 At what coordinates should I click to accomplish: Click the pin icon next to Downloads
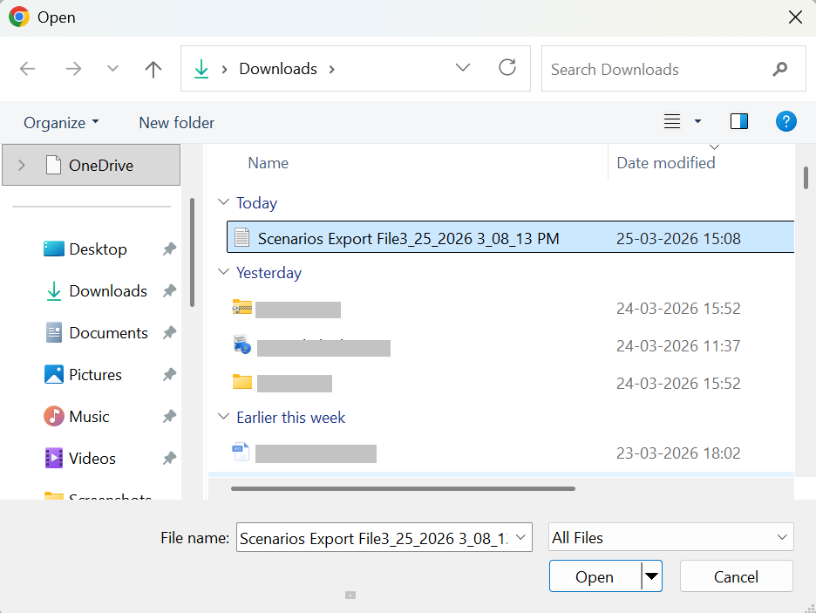(169, 291)
